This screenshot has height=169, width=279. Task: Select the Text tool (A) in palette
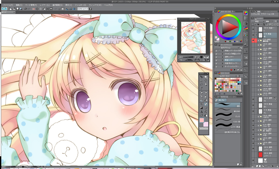(x=201, y=112)
